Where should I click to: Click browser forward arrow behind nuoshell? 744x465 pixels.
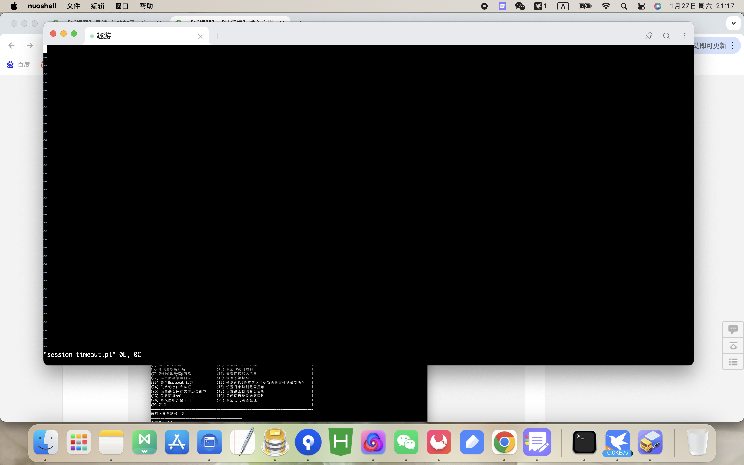[x=30, y=45]
